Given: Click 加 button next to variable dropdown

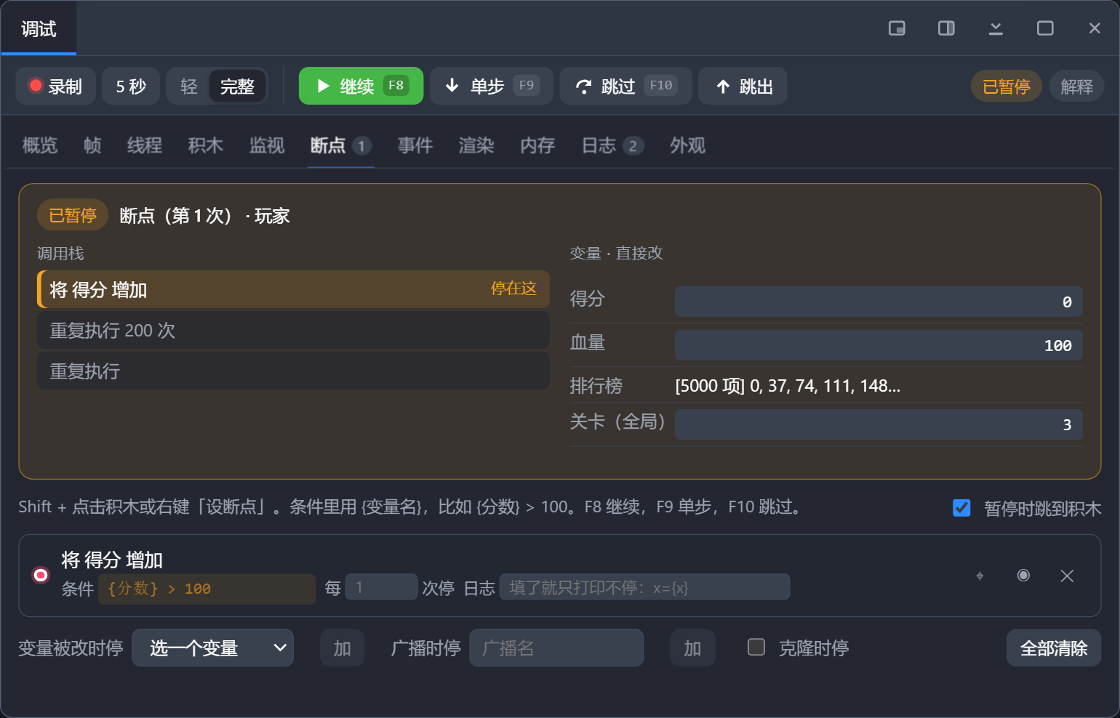Looking at the screenshot, I should [342, 648].
